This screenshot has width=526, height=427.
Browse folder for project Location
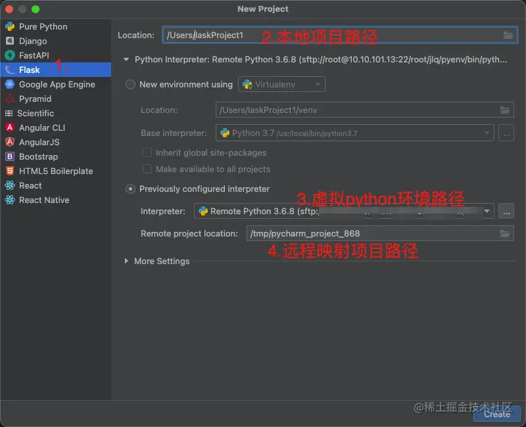click(508, 35)
